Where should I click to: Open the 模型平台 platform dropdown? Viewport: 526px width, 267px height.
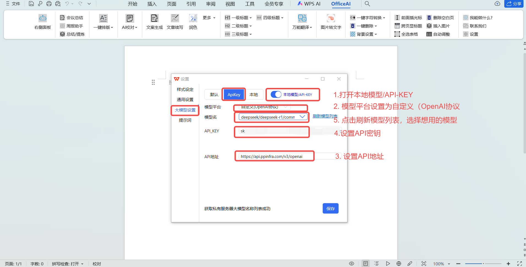pos(264,107)
